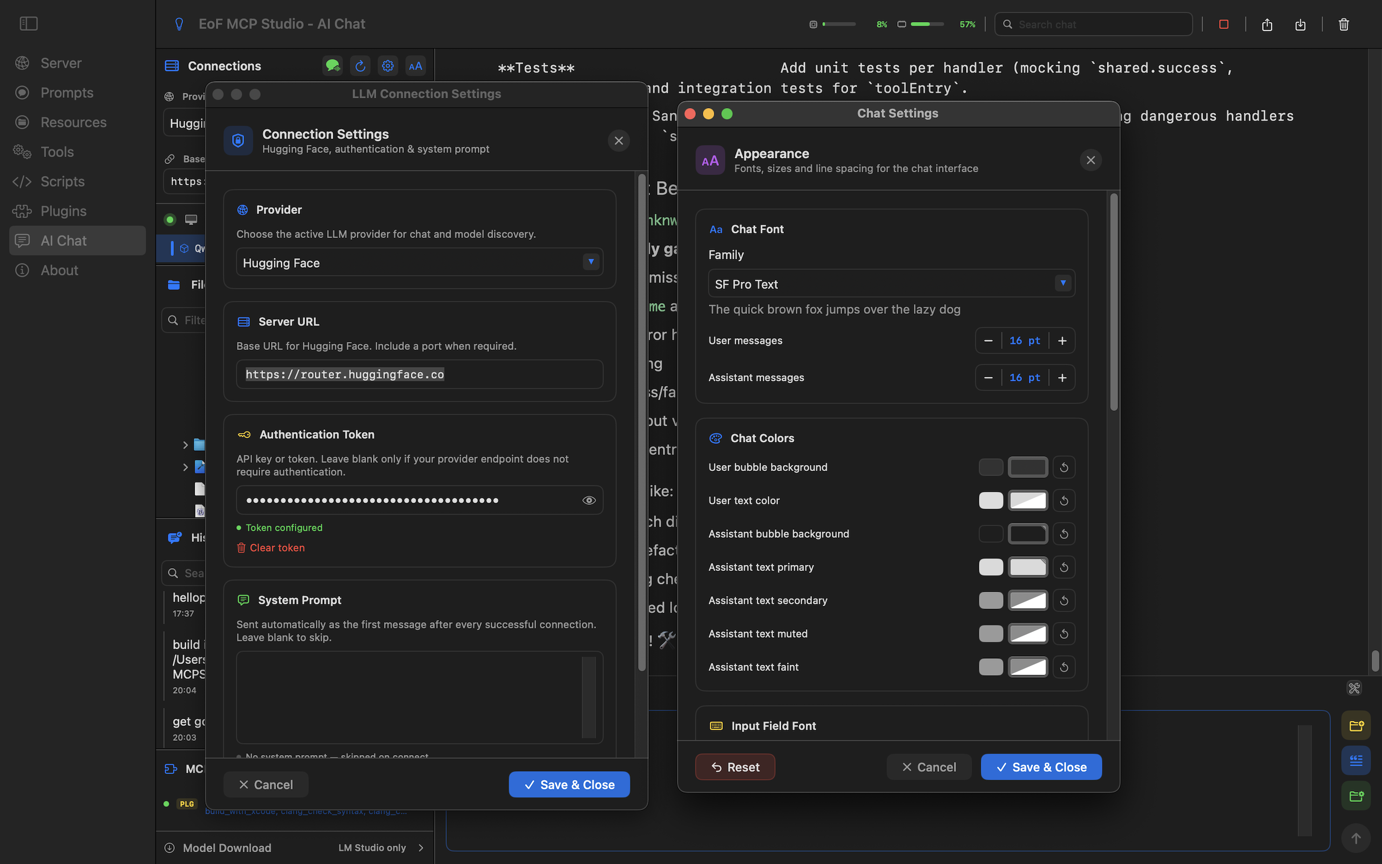
Task: Click the send arrow button in chat input
Action: 1356,838
